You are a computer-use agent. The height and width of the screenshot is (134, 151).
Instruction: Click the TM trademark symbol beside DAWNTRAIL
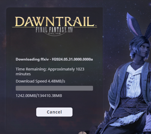click(96, 26)
